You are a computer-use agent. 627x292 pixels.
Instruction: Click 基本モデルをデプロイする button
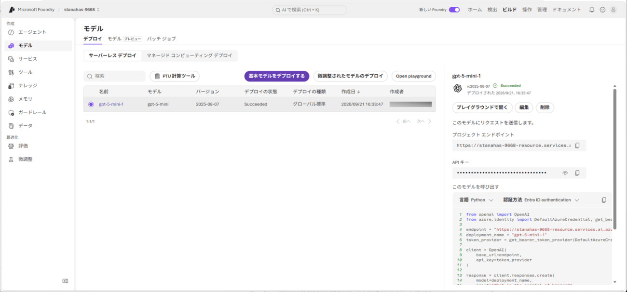coord(276,76)
